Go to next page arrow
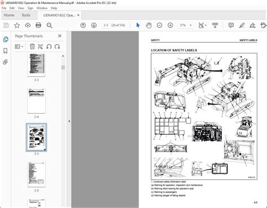This screenshot has height=208, width=267. click(94, 25)
